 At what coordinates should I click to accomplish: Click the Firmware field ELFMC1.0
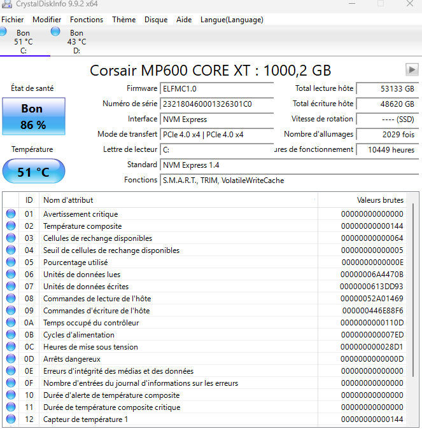tap(217, 88)
